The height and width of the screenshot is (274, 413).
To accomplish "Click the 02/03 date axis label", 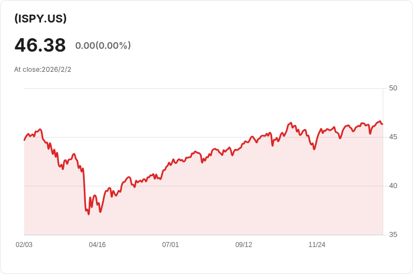I will pos(24,245).
